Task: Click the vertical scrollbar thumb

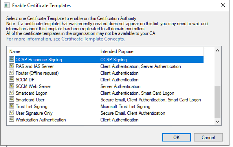Action: click(218, 102)
